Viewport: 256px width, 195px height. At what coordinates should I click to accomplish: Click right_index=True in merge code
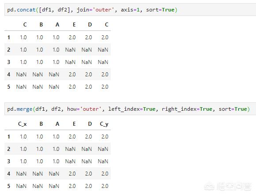coord(187,109)
